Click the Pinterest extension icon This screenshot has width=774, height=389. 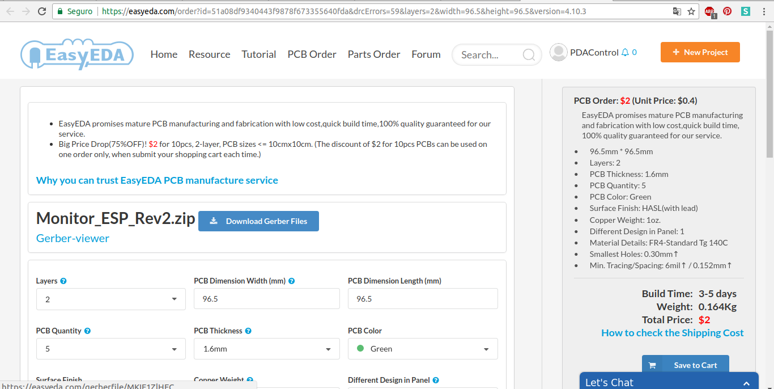[x=728, y=11]
